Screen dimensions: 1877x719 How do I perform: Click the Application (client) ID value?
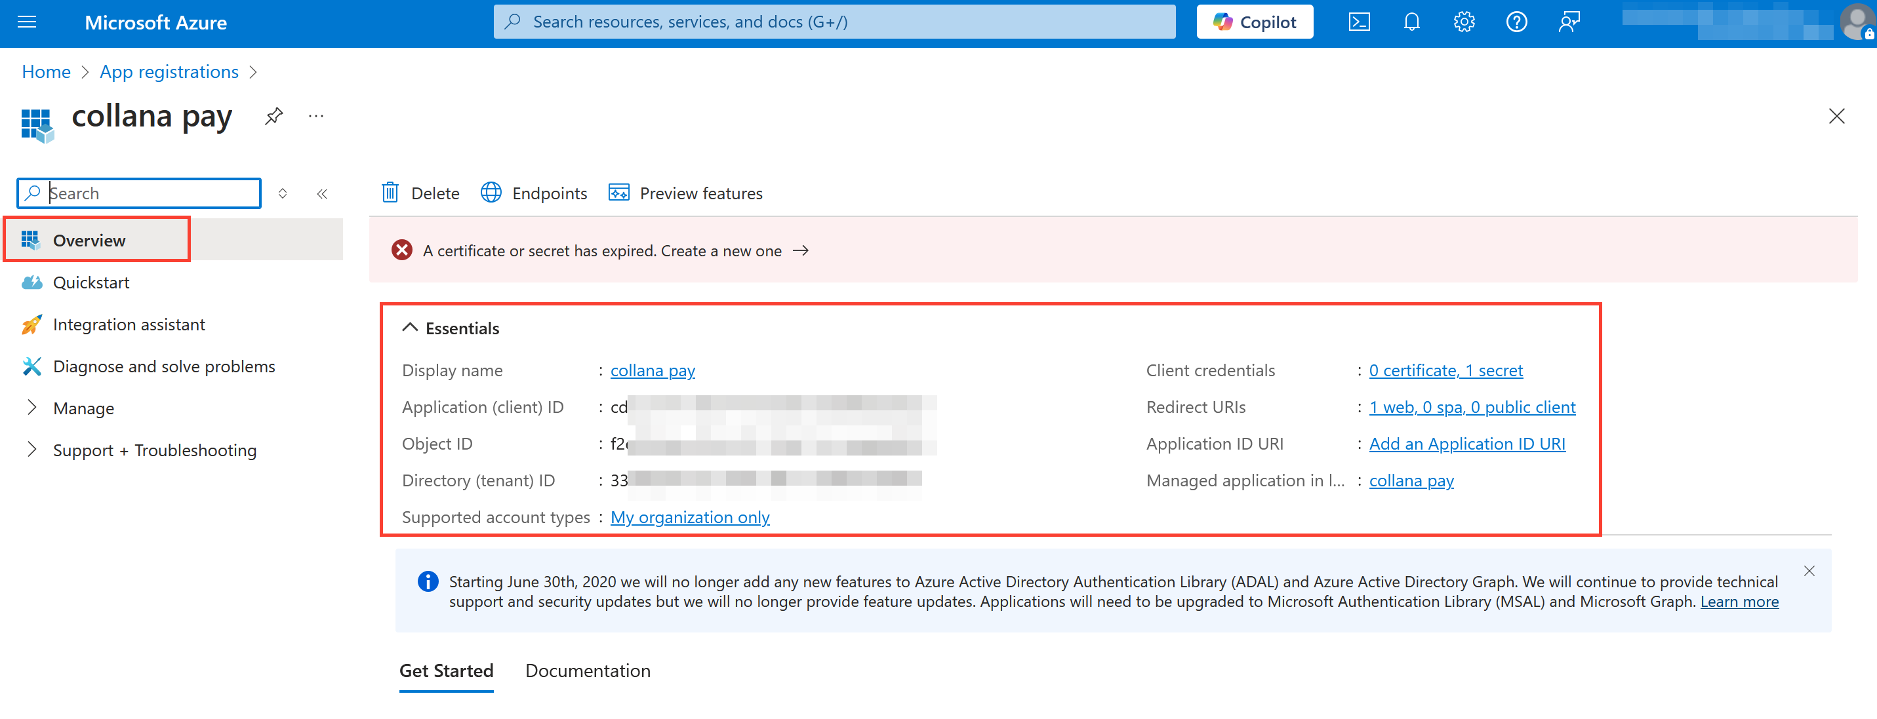[x=773, y=406]
